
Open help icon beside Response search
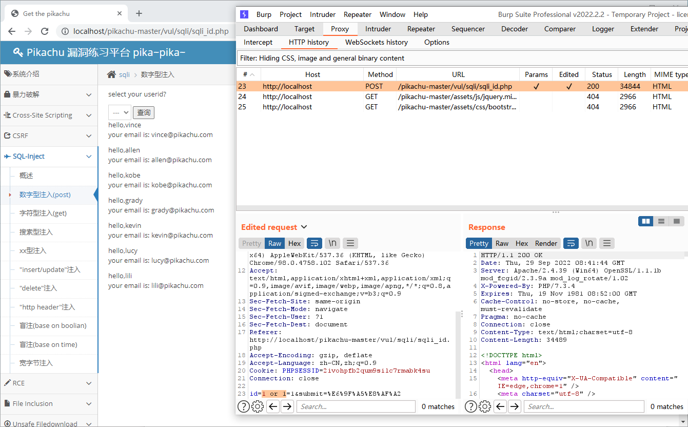coord(471,406)
